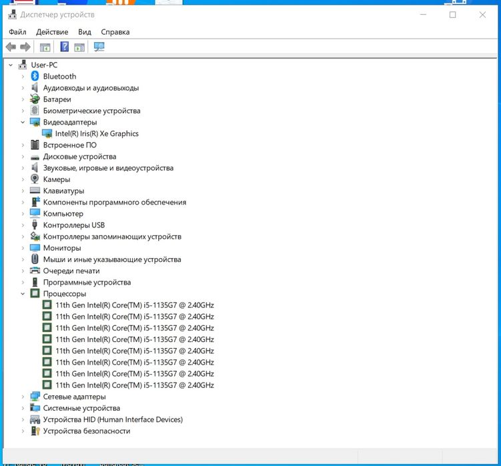Click the printer icon of Очереди печати

[x=35, y=271]
